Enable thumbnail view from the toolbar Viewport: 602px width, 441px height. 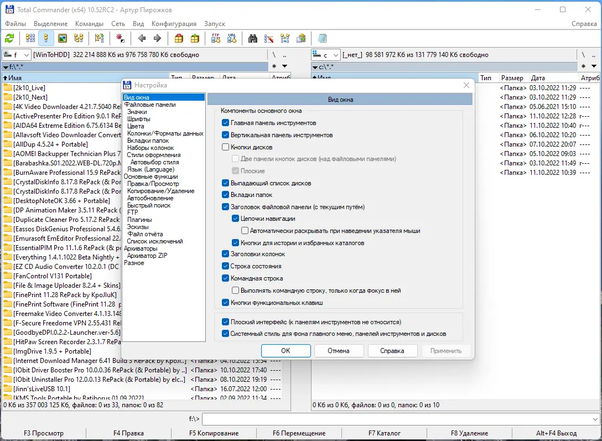tap(62, 38)
